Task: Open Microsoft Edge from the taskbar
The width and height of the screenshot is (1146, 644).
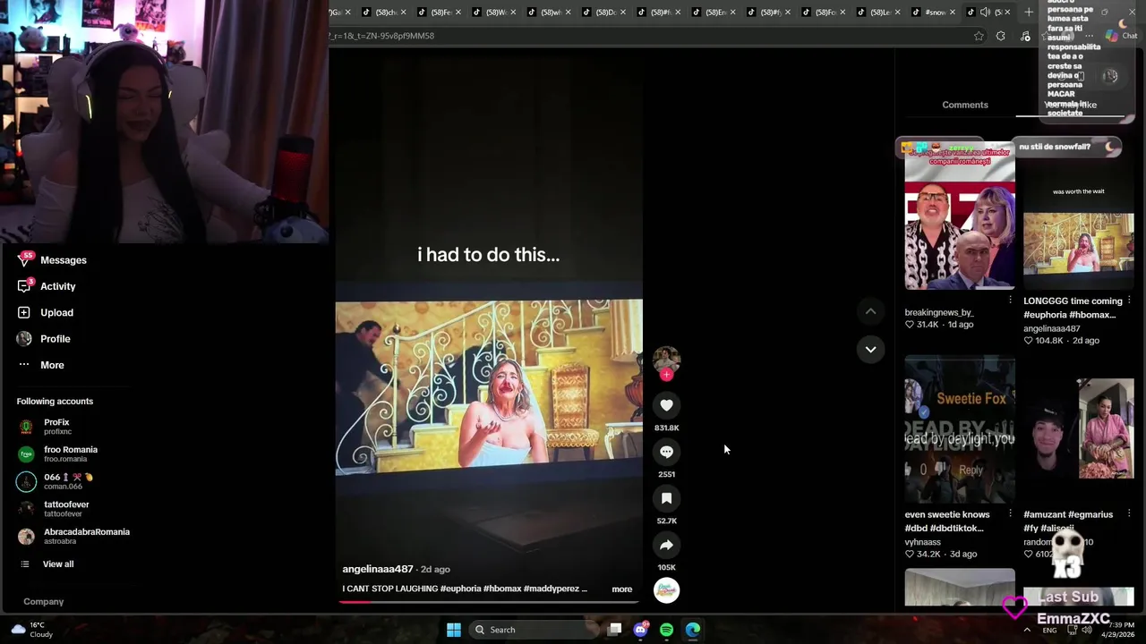Action: 693,630
